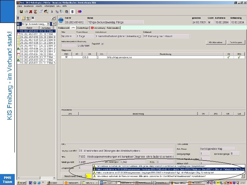Select highlighted warning 'Patient wurde davor am 11.03.2004'
Image resolution: width=247 pixels, height=185 pixels.
(169, 170)
